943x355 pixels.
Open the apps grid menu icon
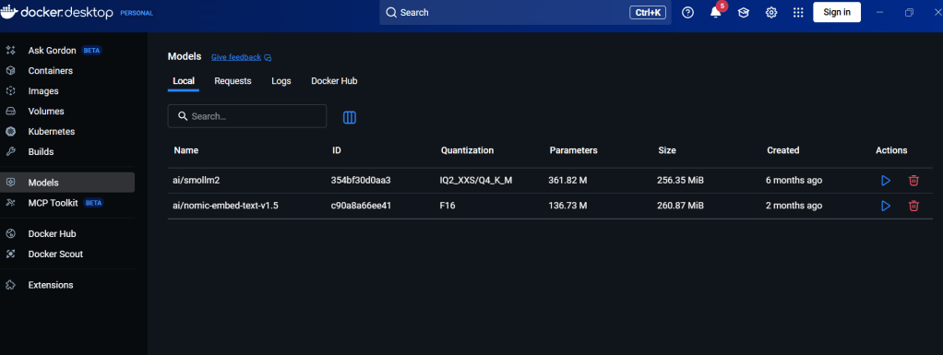pos(798,13)
